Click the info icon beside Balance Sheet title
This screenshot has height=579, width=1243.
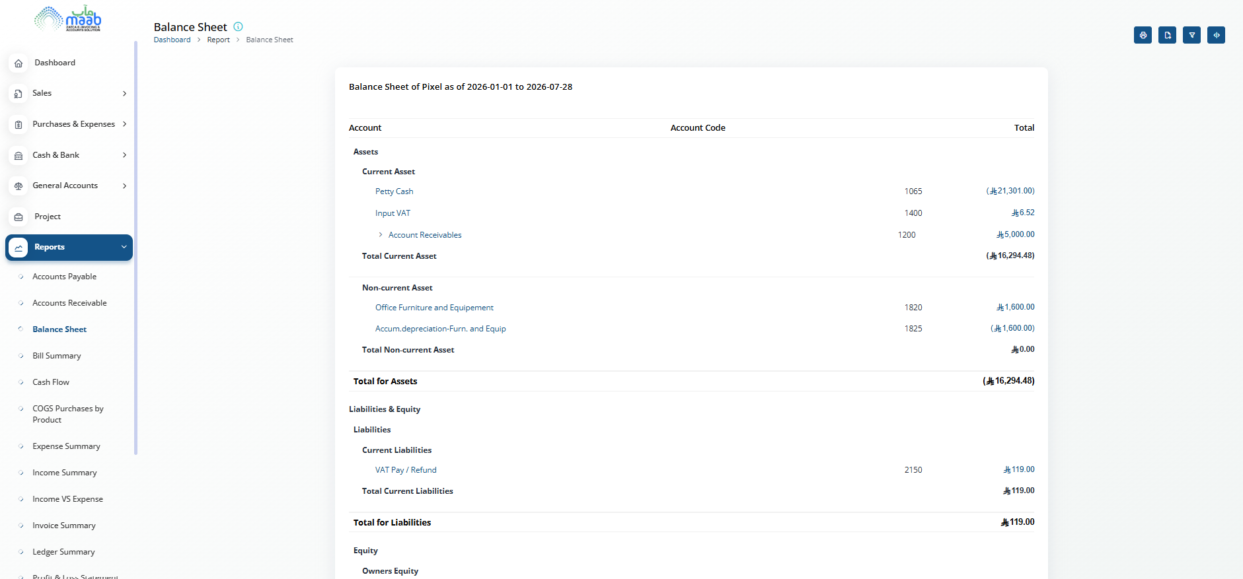click(x=239, y=26)
